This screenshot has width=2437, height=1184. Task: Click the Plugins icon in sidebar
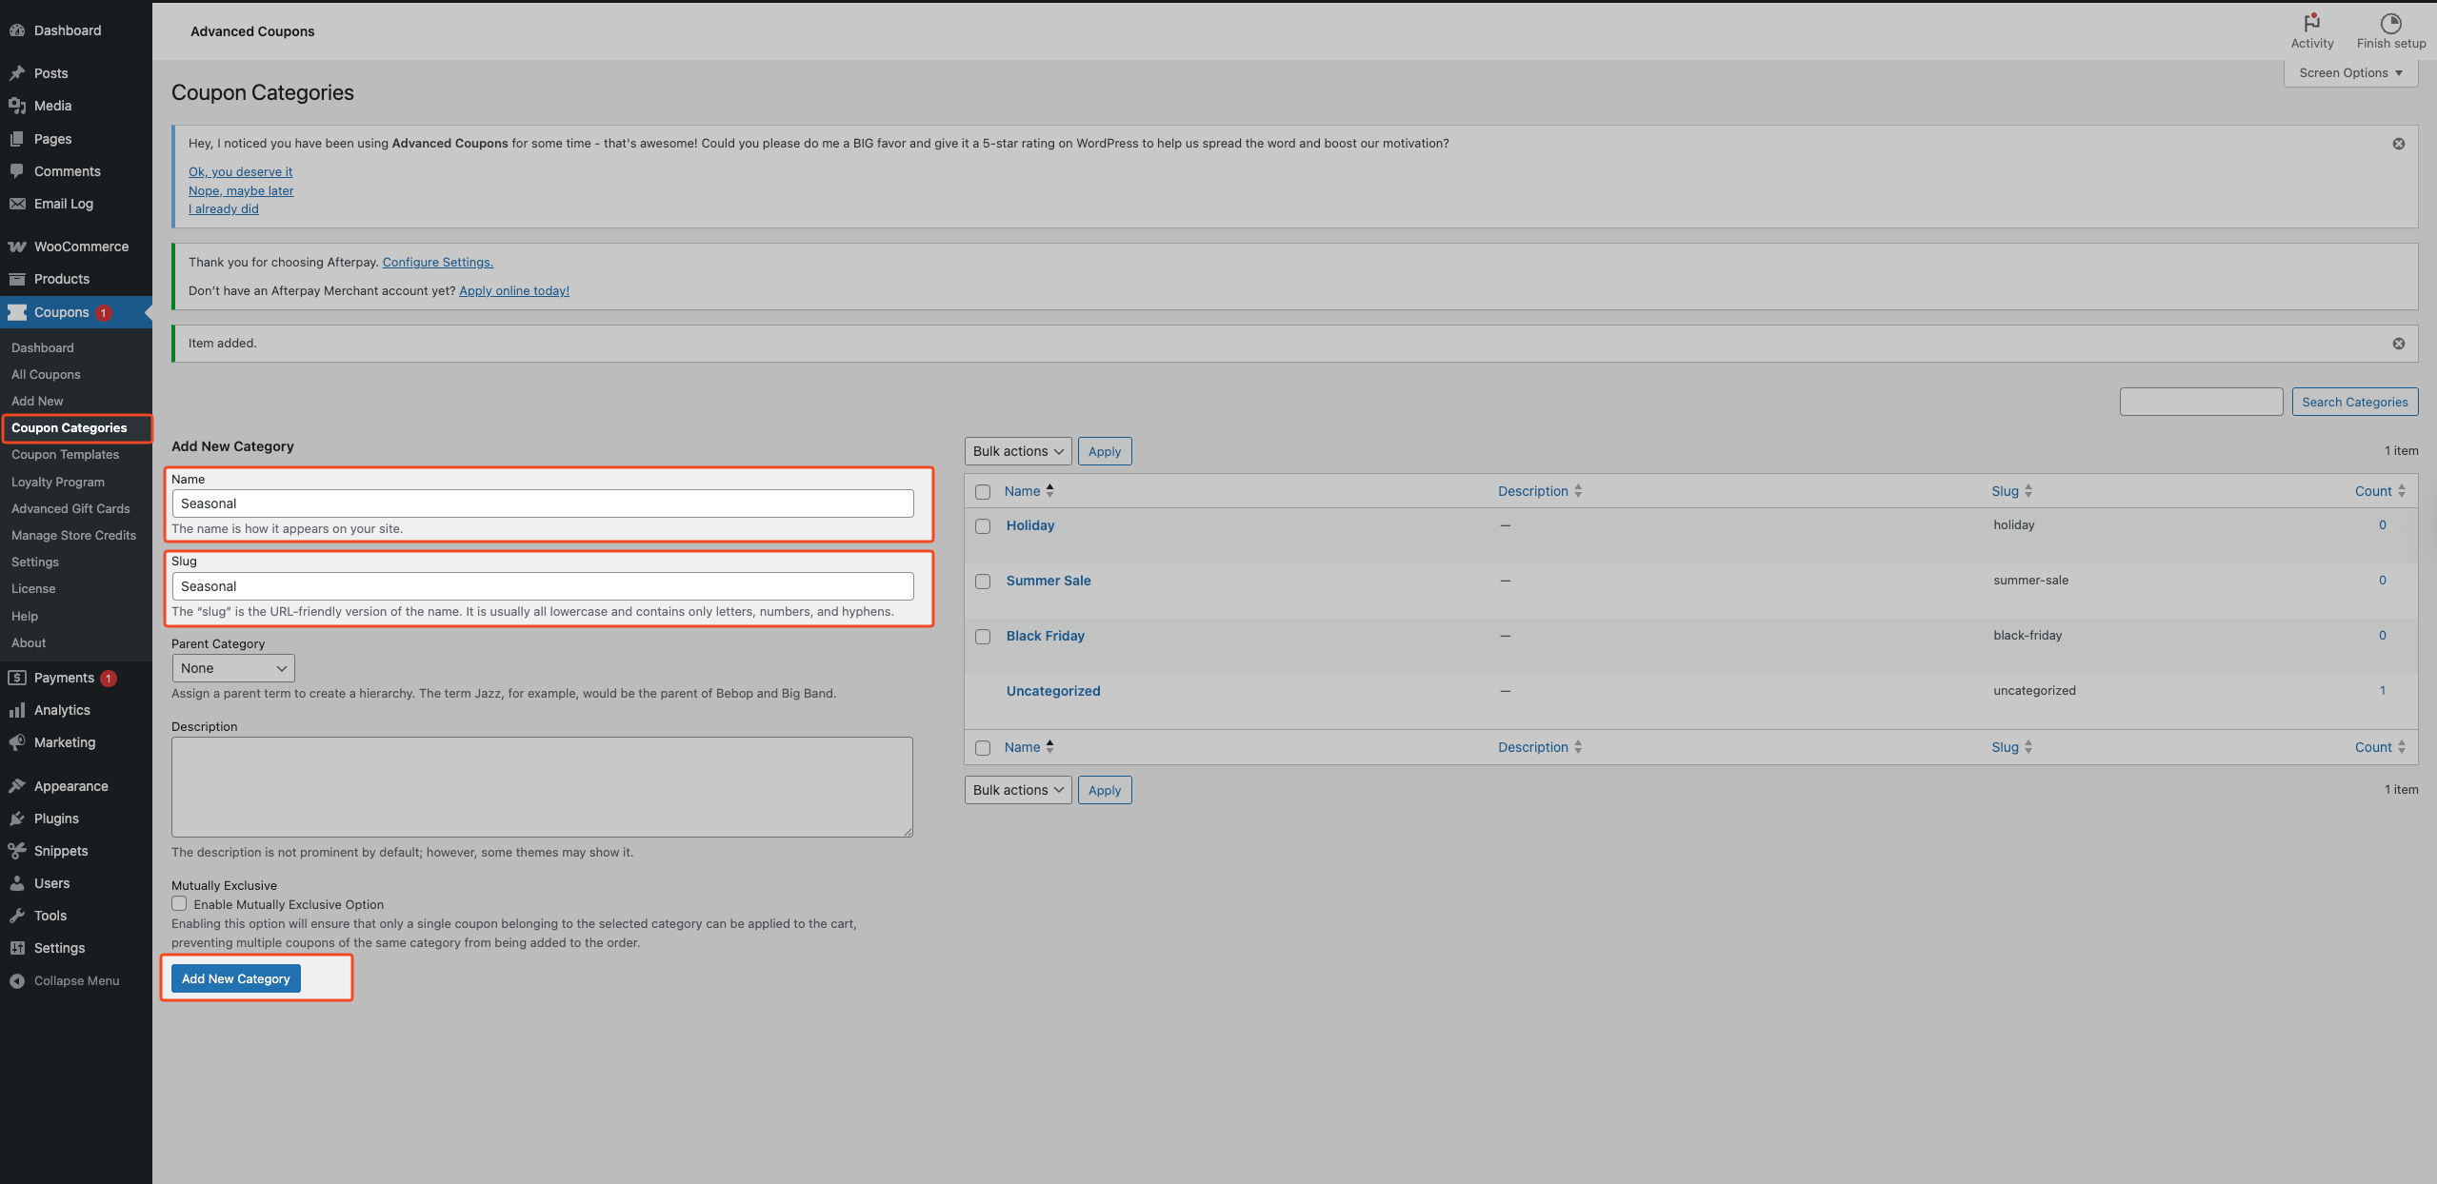17,819
